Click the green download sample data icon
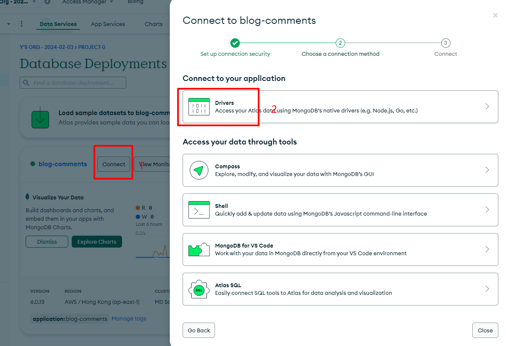The image size is (506, 346). (x=41, y=118)
